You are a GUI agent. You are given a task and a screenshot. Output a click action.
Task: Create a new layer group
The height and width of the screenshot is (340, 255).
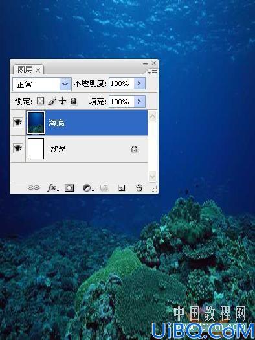[x=104, y=188]
